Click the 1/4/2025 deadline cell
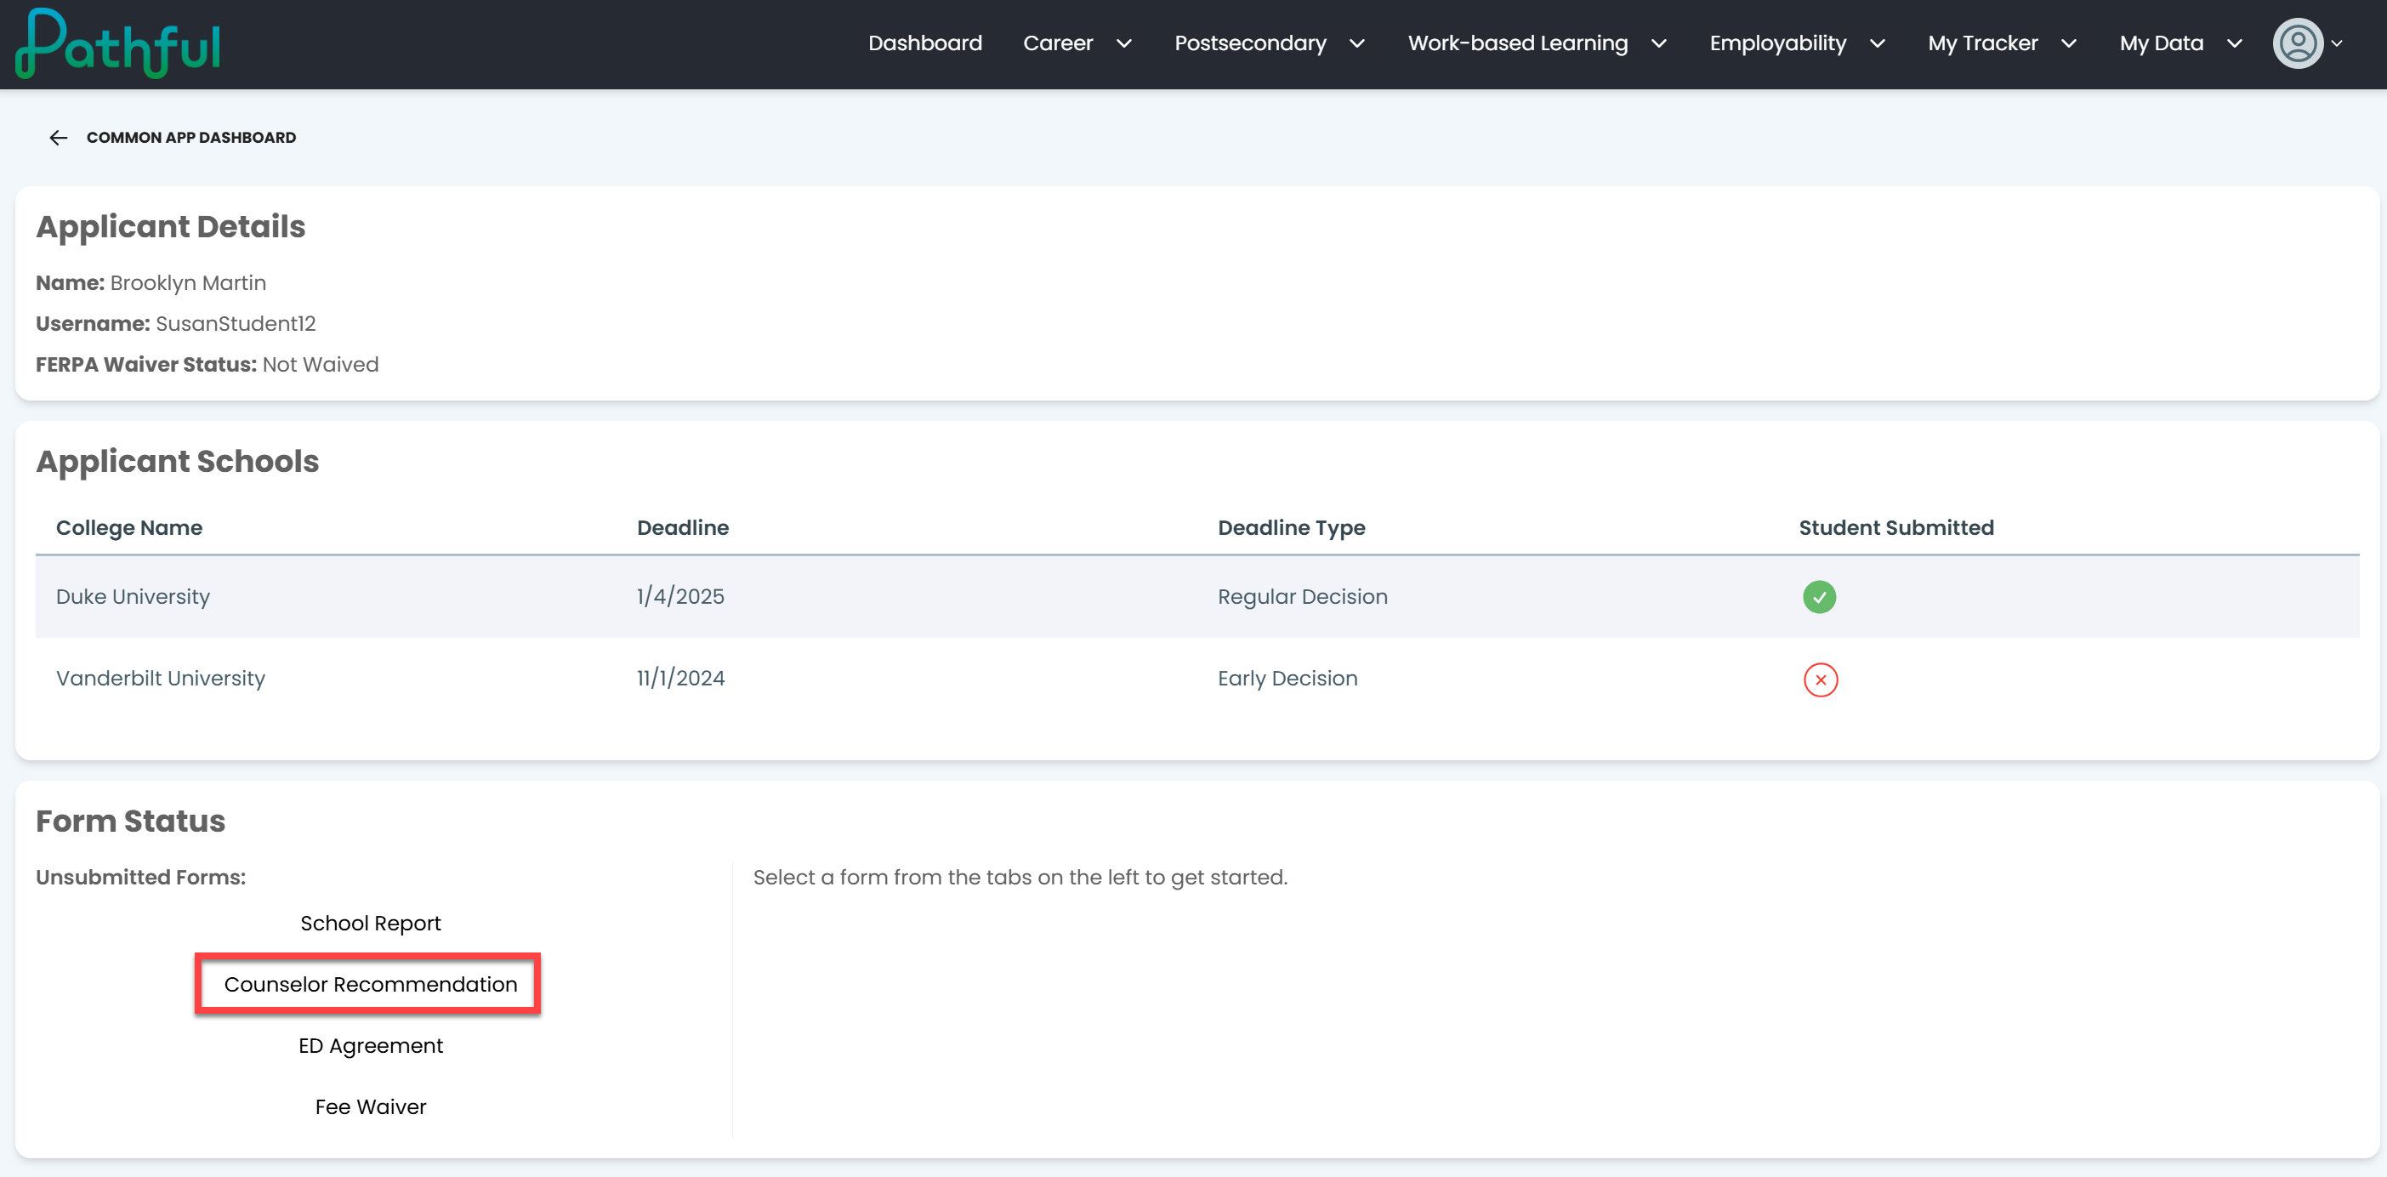Screen dimensions: 2387x1177 (x=680, y=597)
